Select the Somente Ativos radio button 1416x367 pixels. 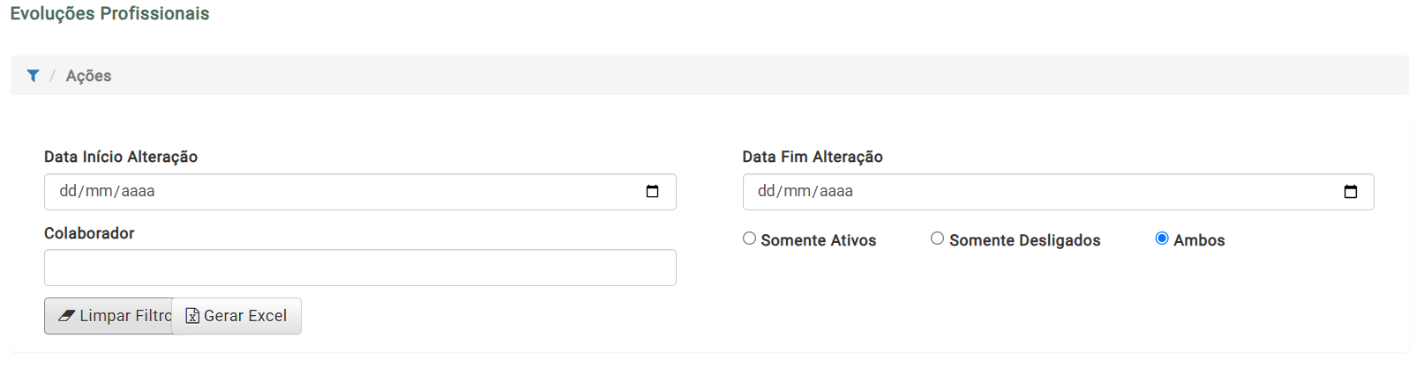pyautogui.click(x=749, y=239)
